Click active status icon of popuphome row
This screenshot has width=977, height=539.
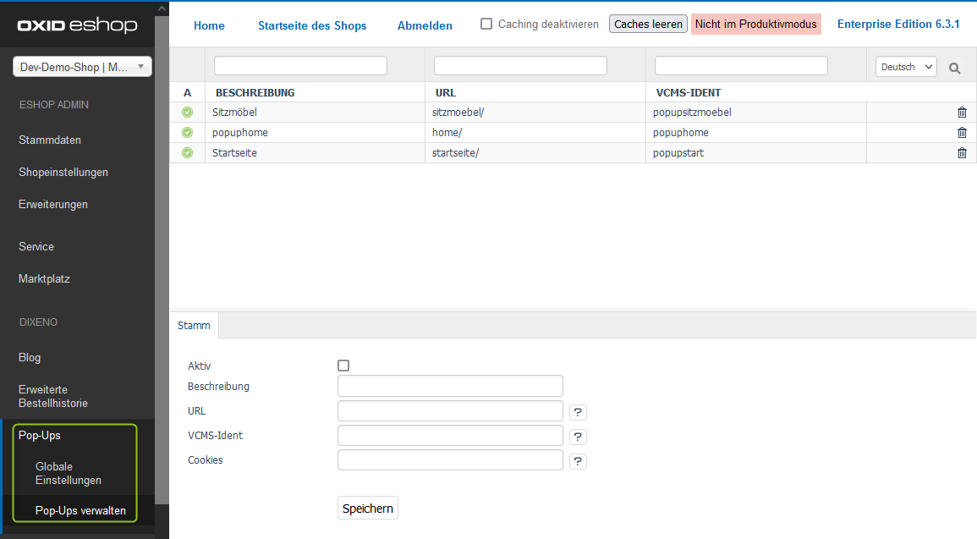click(187, 133)
